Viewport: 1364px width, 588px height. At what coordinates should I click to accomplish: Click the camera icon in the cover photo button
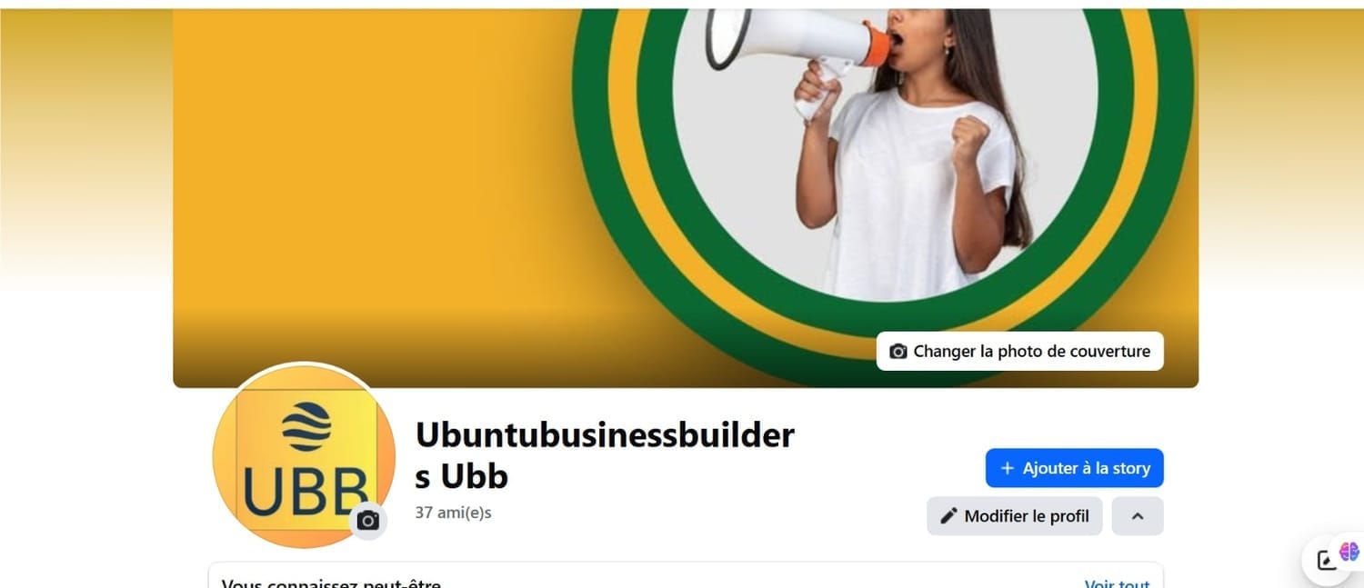(898, 351)
